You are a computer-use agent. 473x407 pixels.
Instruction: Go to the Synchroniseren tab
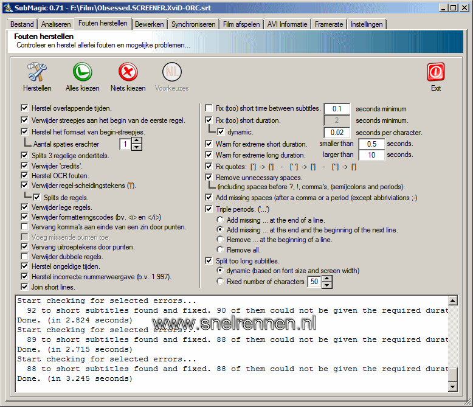pyautogui.click(x=193, y=24)
